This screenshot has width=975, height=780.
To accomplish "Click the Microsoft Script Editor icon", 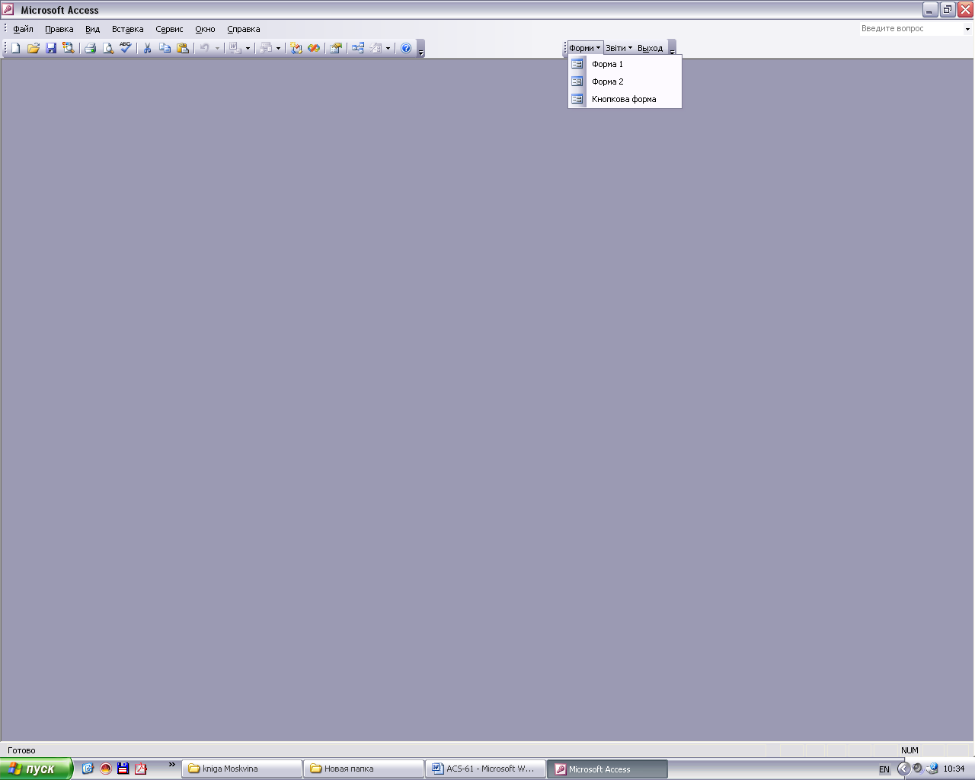I will click(x=314, y=48).
